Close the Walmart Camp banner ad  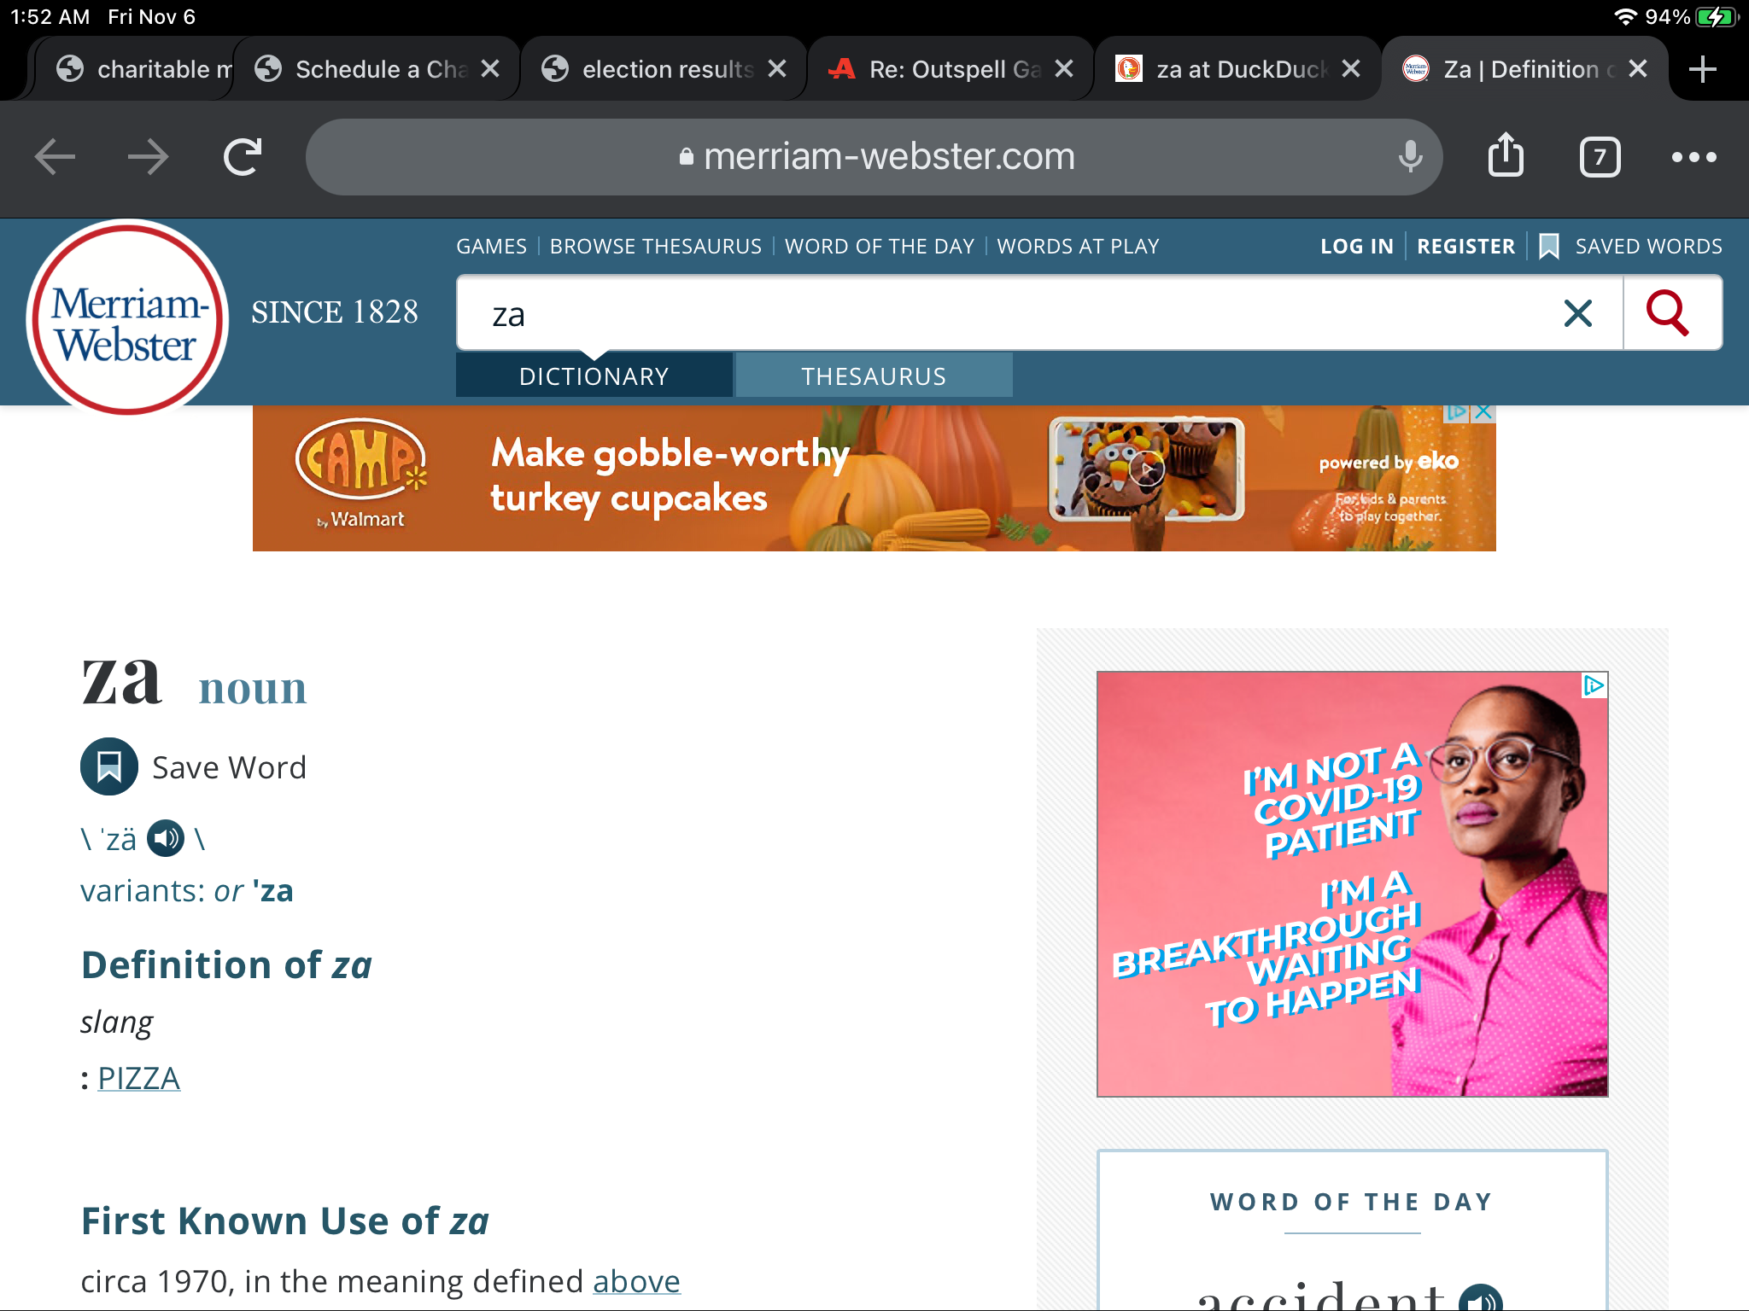click(1484, 412)
